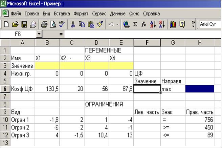Open the Вставка menu
The image size is (222, 148).
point(62,14)
